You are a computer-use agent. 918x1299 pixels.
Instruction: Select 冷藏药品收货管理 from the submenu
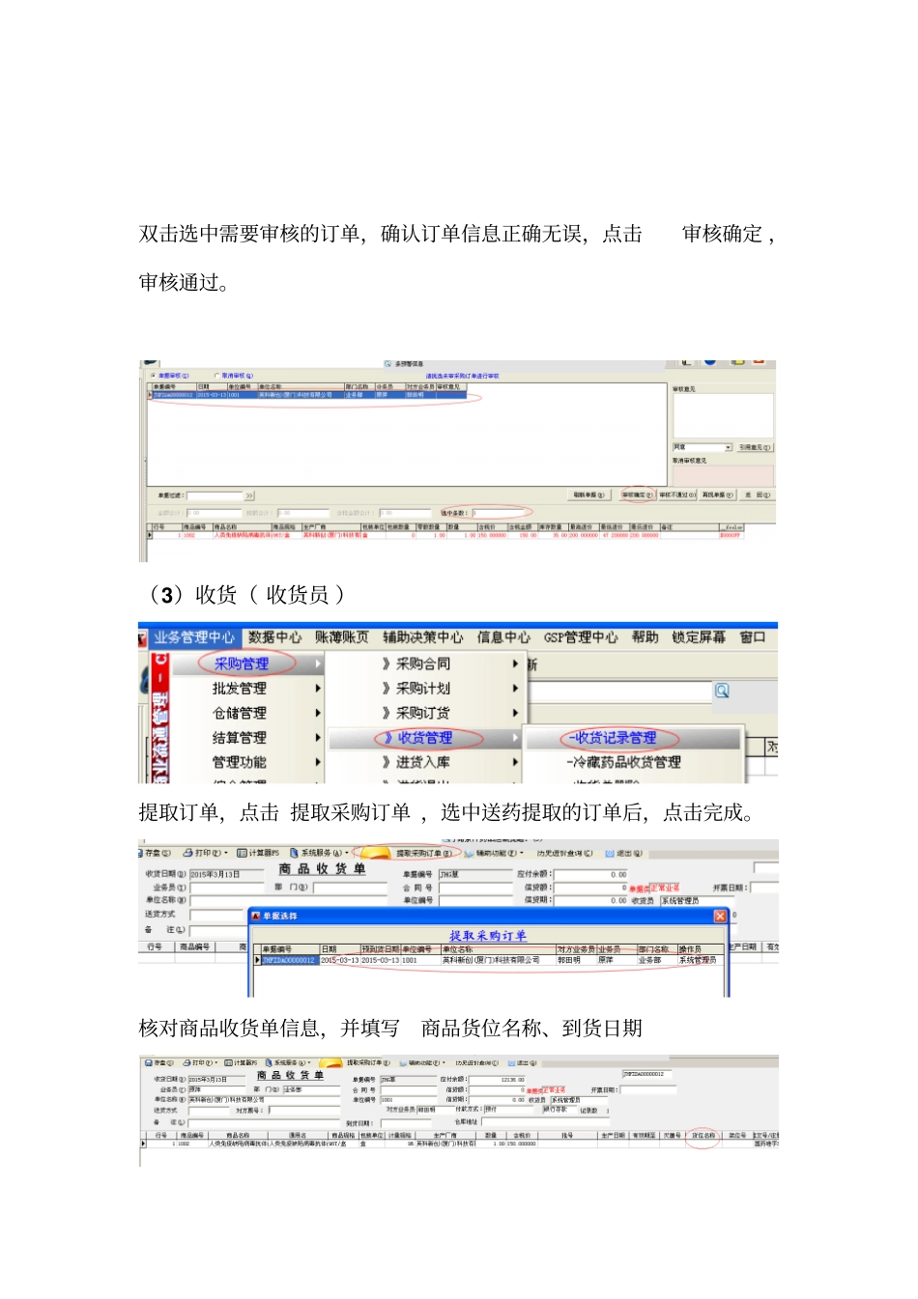pos(634,762)
